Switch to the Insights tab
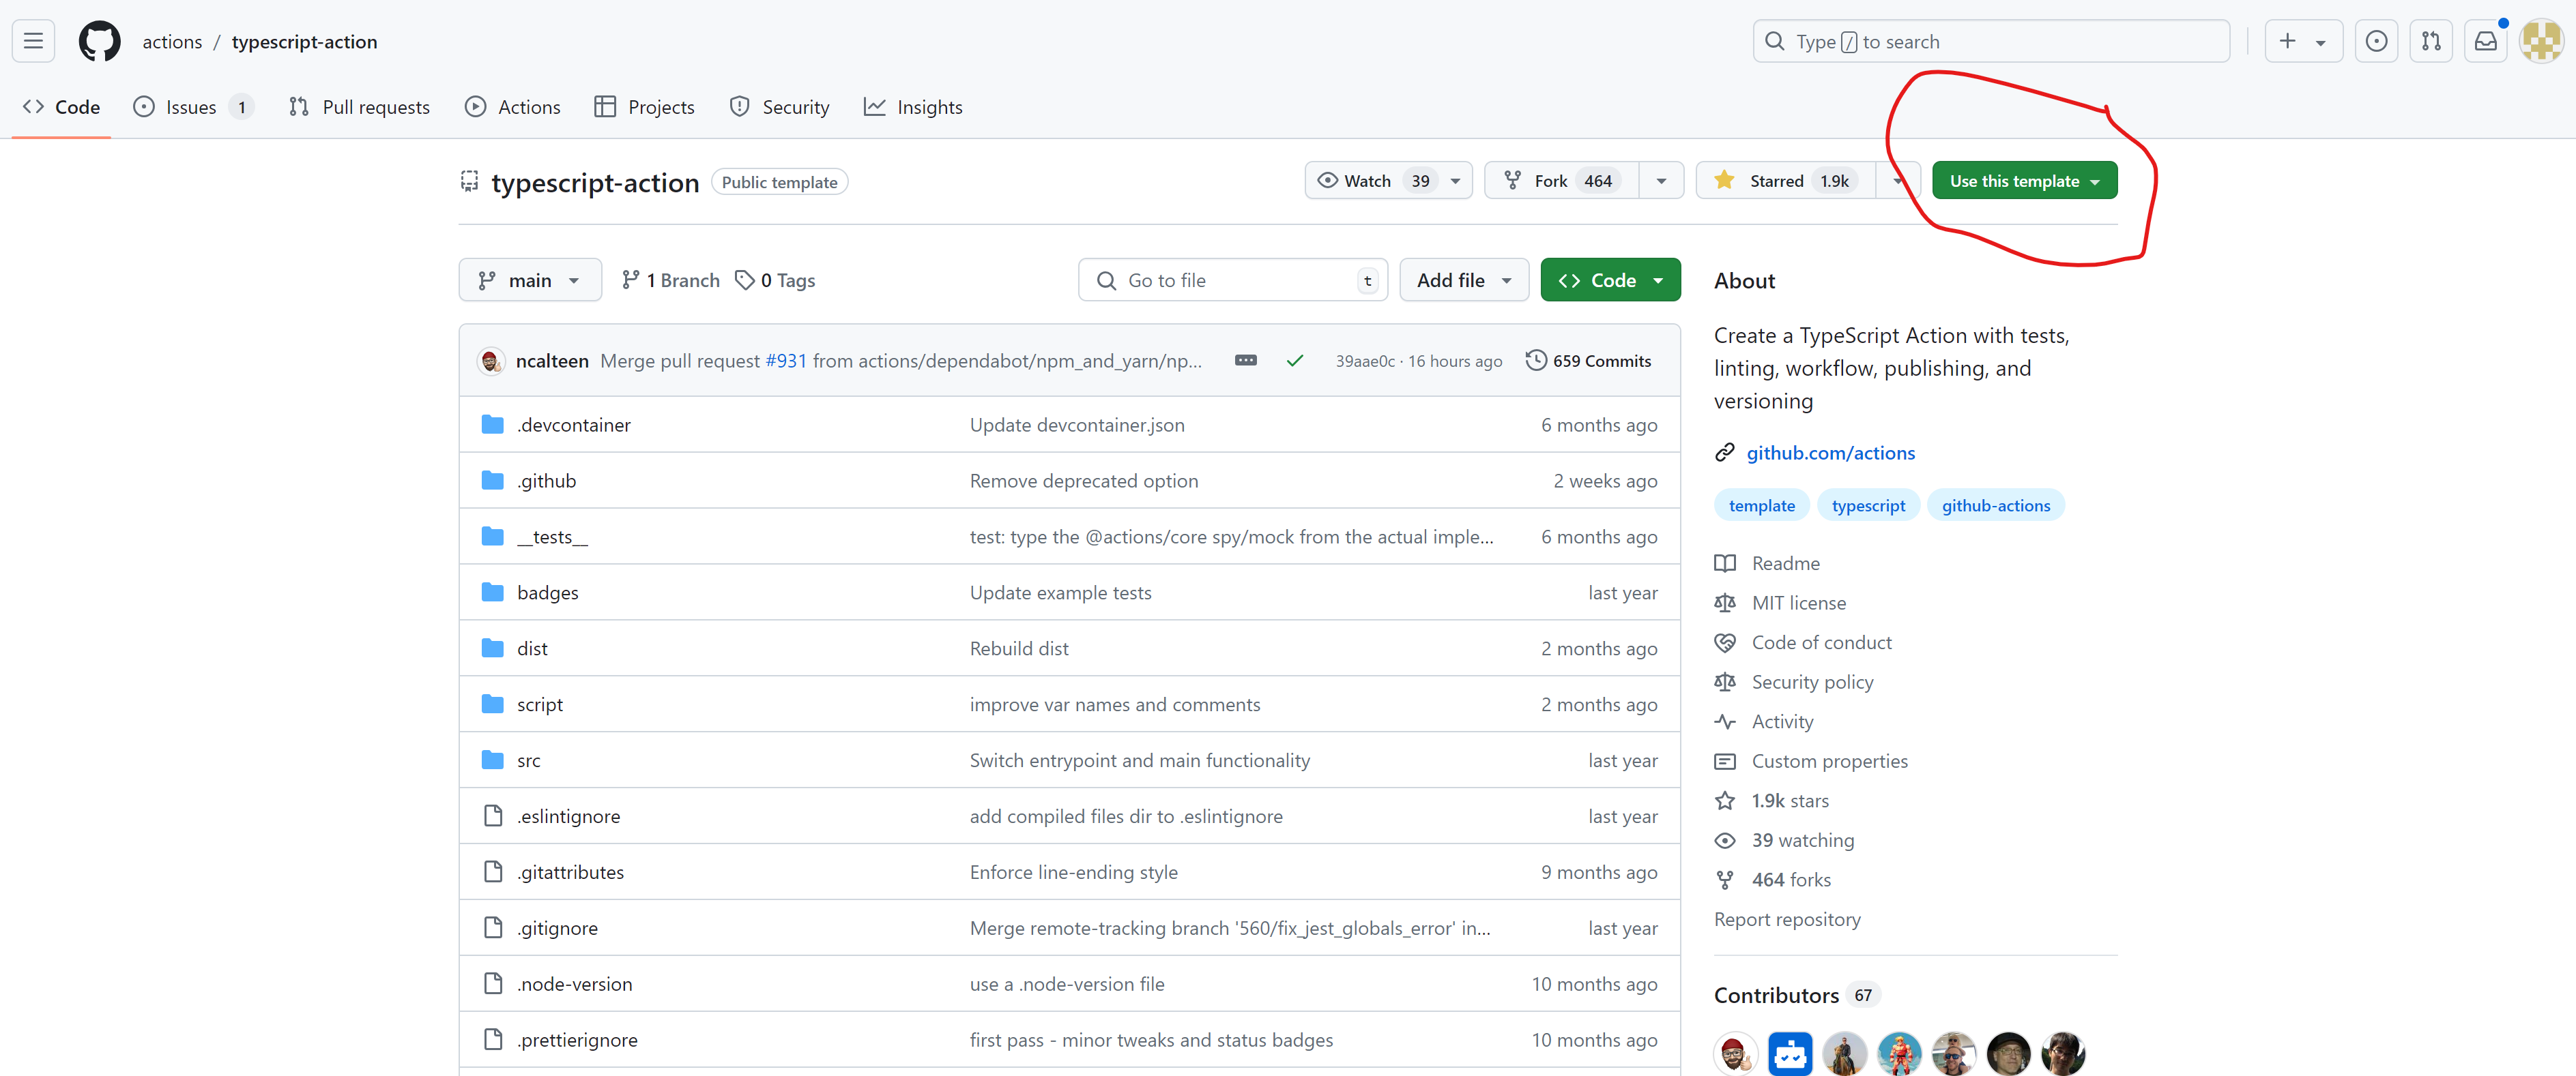This screenshot has width=2576, height=1076. pyautogui.click(x=912, y=107)
